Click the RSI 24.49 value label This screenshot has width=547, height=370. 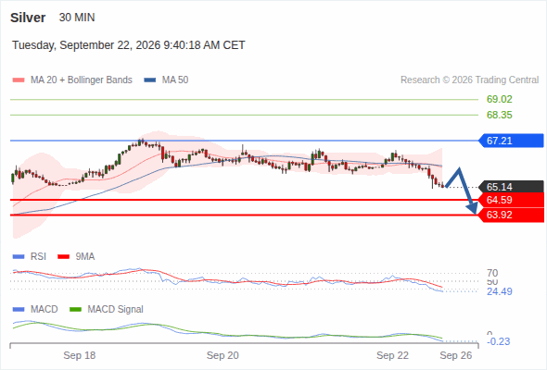coord(499,291)
